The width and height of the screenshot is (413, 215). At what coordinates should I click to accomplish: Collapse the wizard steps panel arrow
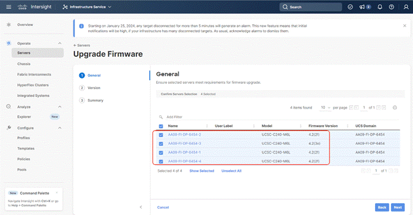point(141,207)
